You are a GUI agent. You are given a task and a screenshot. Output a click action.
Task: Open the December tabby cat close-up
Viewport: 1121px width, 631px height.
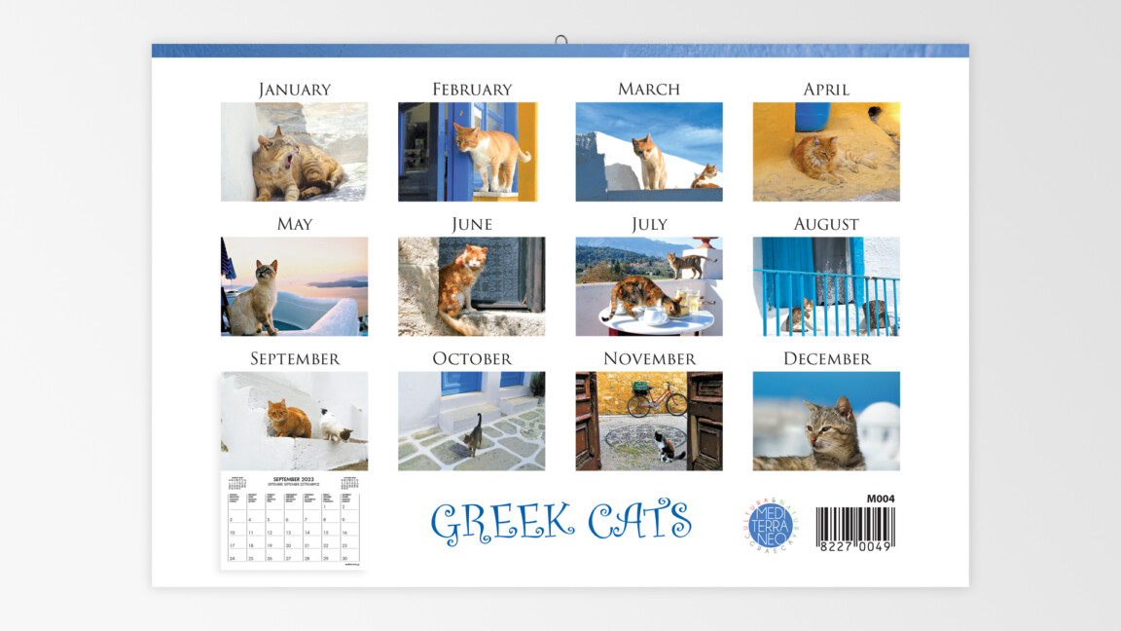click(826, 421)
